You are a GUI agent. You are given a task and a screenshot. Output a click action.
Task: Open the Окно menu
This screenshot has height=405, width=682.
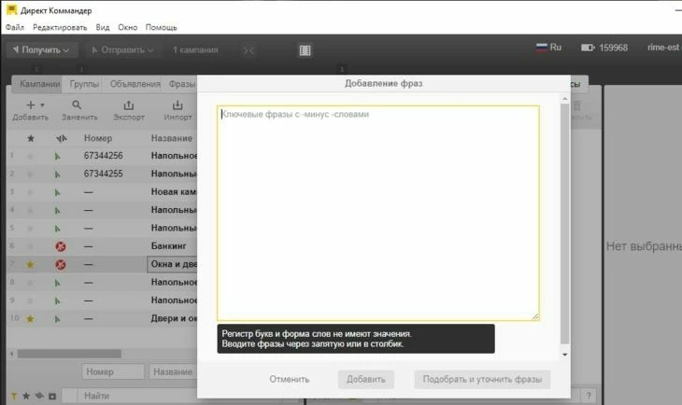(x=127, y=27)
